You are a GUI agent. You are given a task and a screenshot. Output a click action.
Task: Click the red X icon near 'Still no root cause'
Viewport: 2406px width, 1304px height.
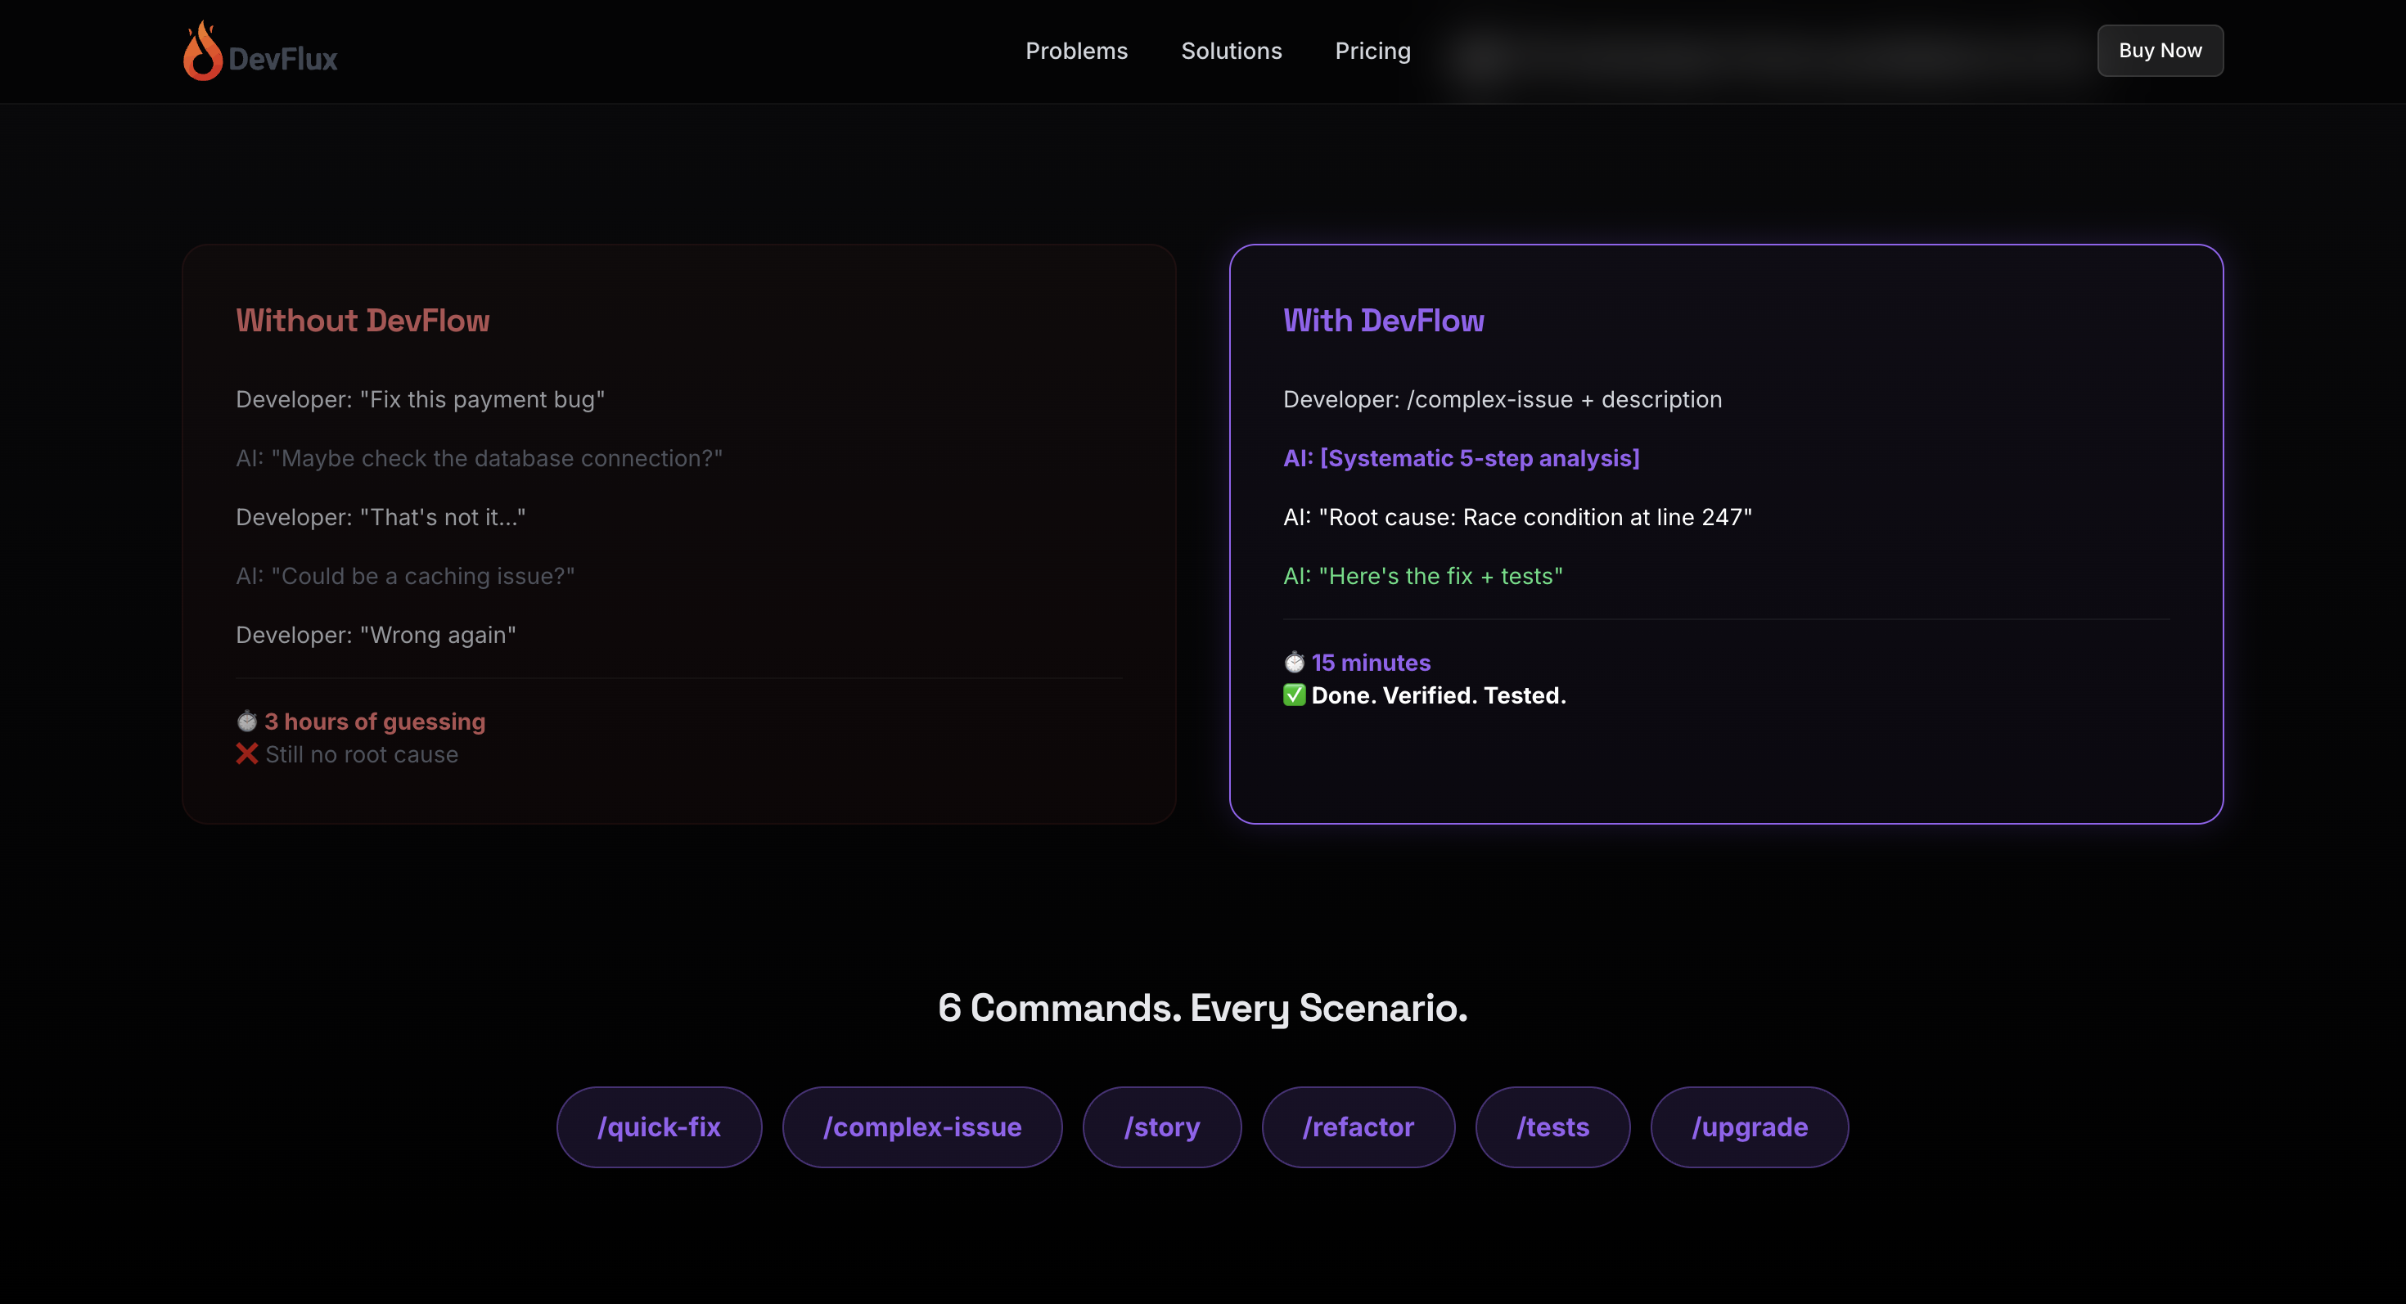[x=246, y=754]
